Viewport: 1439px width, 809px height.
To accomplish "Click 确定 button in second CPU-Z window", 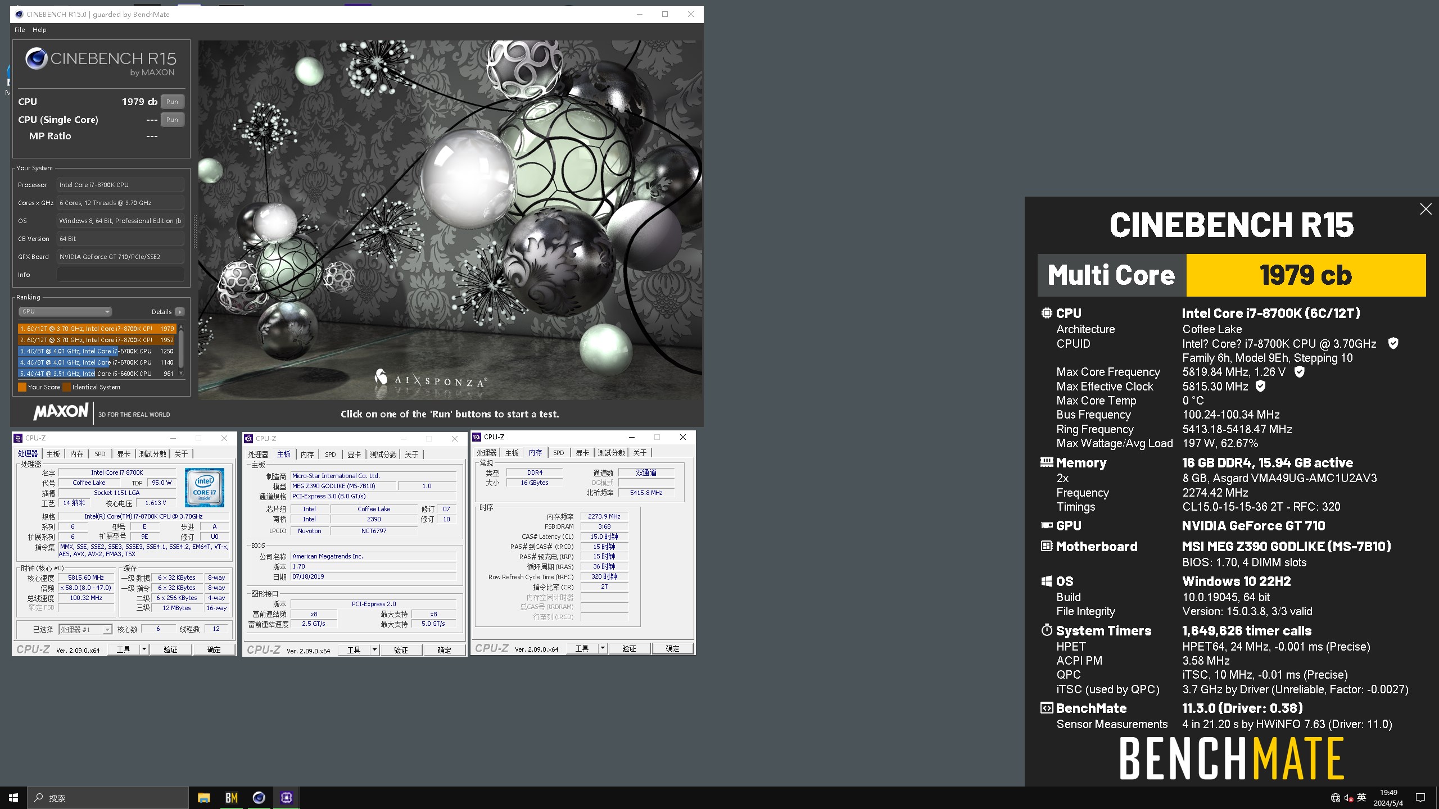I will [x=444, y=650].
